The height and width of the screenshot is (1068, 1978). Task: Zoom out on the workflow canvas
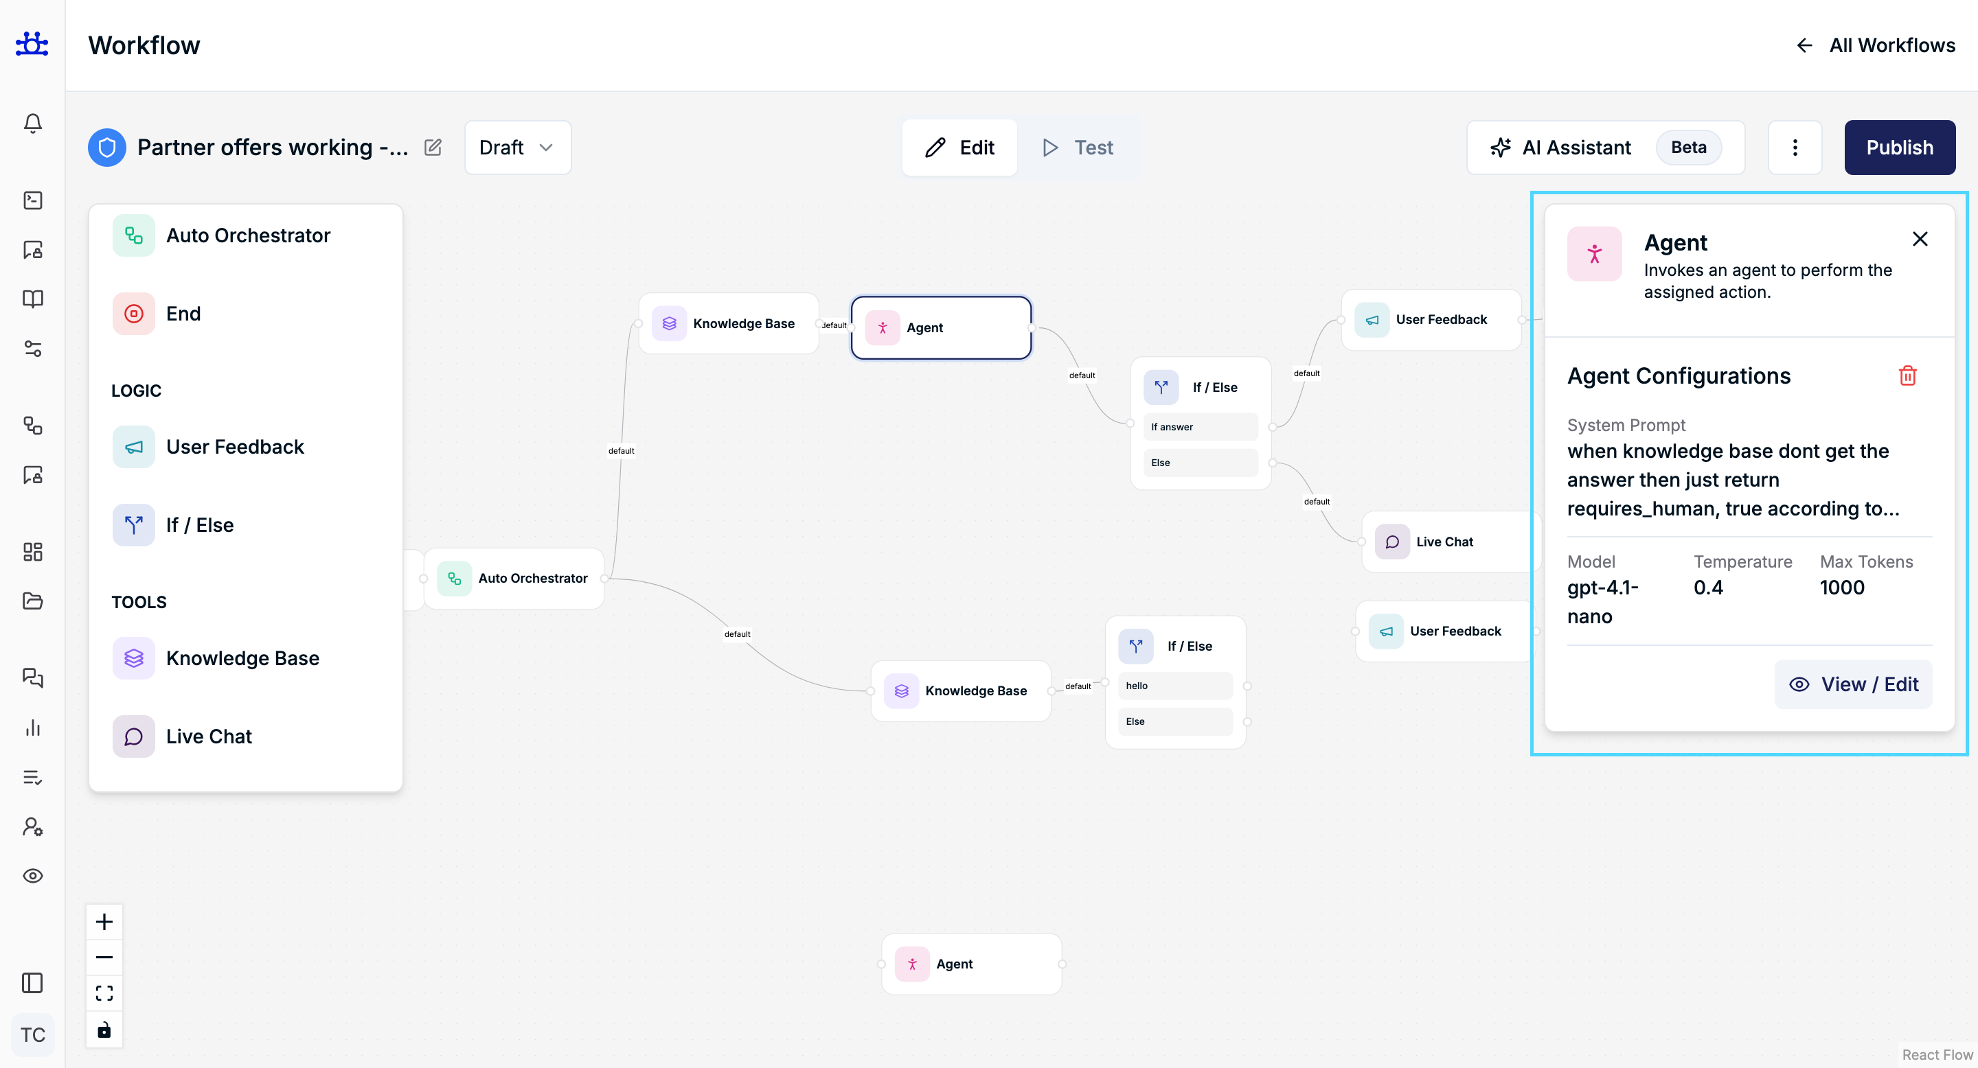(104, 957)
